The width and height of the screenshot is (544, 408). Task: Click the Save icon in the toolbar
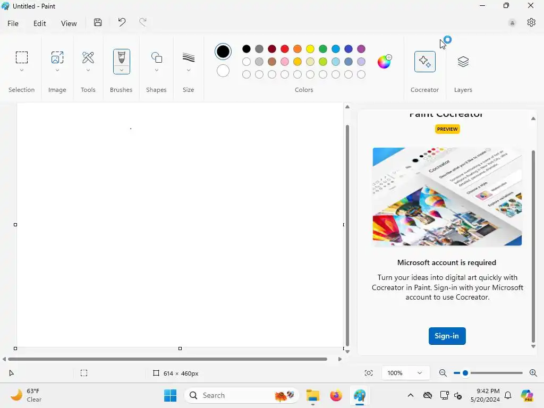[98, 22]
